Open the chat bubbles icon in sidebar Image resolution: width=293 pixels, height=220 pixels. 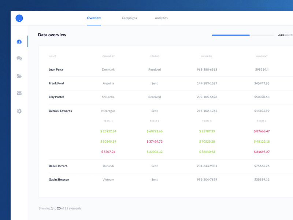coord(19,58)
